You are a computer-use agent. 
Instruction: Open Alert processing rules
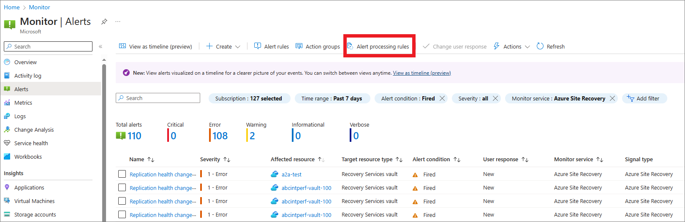[378, 46]
